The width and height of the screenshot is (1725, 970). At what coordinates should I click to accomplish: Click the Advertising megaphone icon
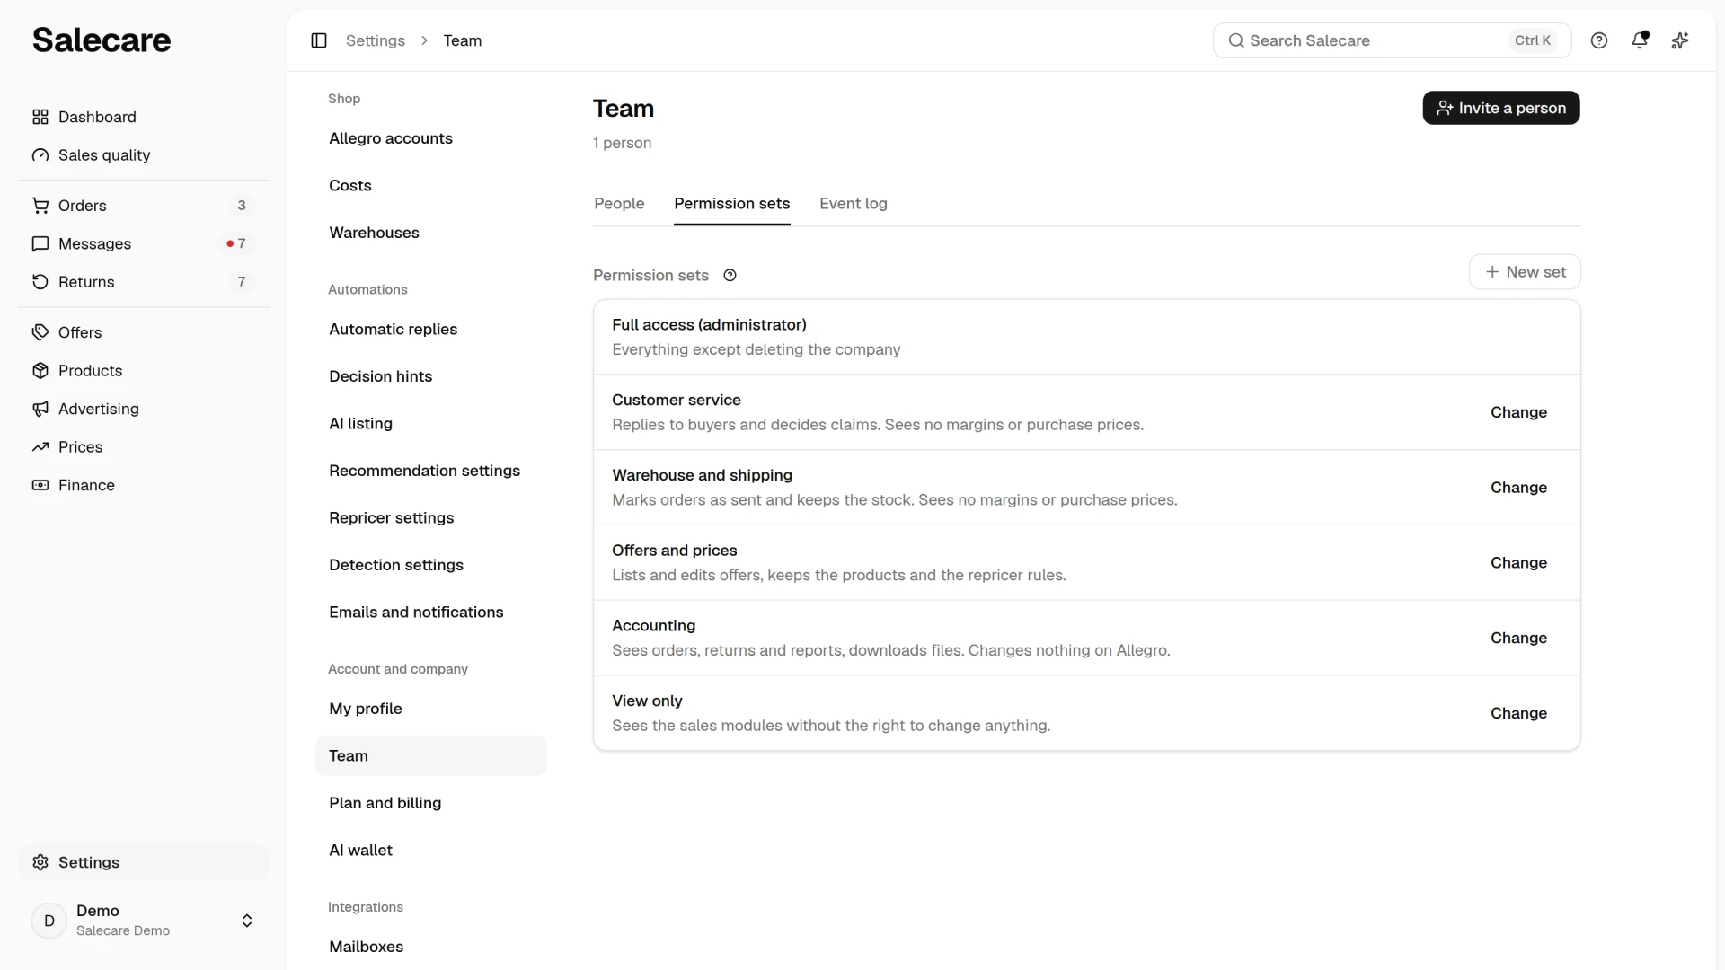pyautogui.click(x=40, y=409)
